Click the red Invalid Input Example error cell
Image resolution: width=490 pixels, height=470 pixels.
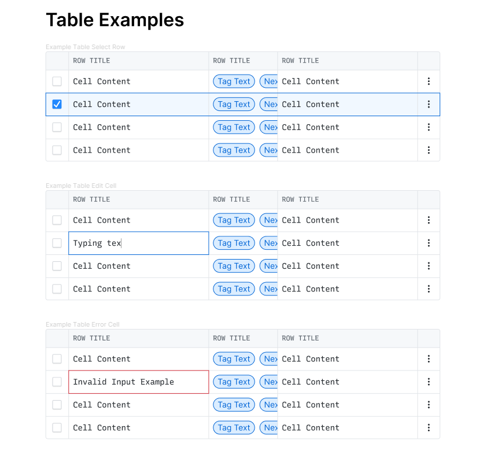[x=138, y=382]
